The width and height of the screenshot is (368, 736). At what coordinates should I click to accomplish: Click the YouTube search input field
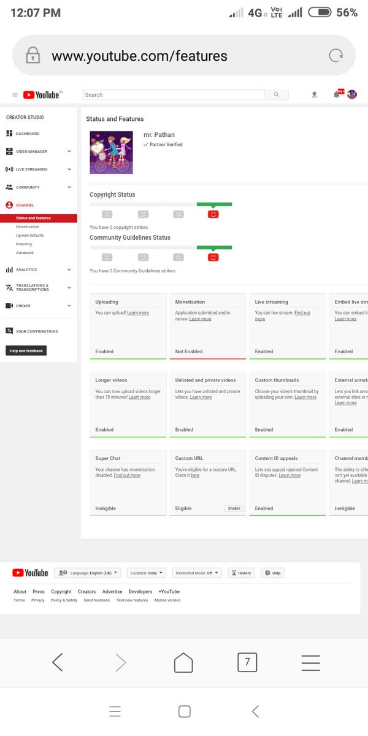174,95
